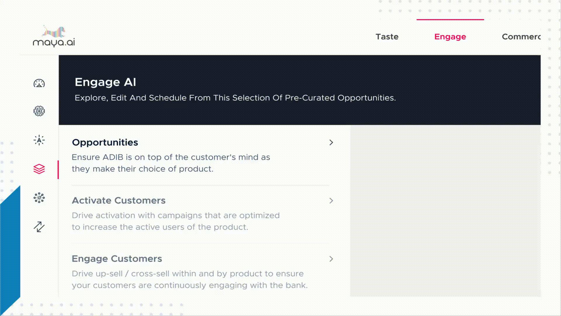
Task: Open the dashboard speedometer icon in sidebar
Action: pos(39,84)
